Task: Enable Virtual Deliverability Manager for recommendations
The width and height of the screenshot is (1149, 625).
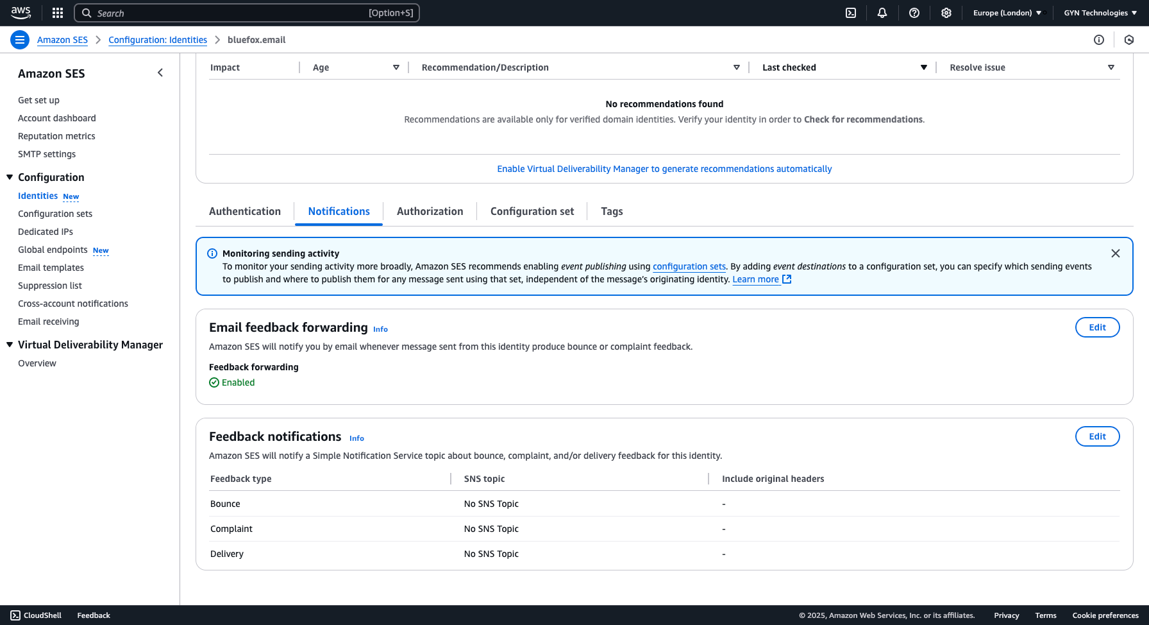Action: point(664,169)
